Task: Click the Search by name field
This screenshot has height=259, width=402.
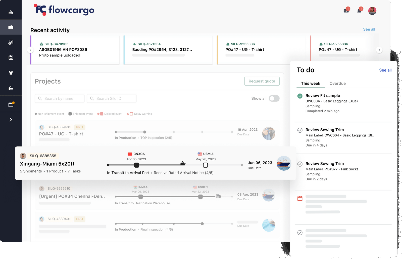Action: [60, 98]
